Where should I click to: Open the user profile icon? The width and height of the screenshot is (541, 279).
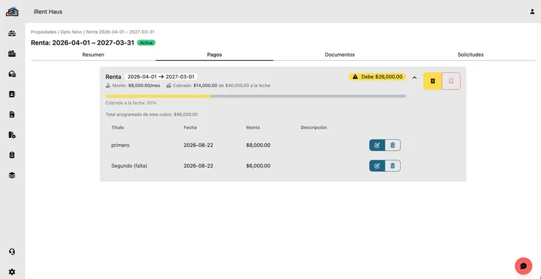pyautogui.click(x=532, y=11)
